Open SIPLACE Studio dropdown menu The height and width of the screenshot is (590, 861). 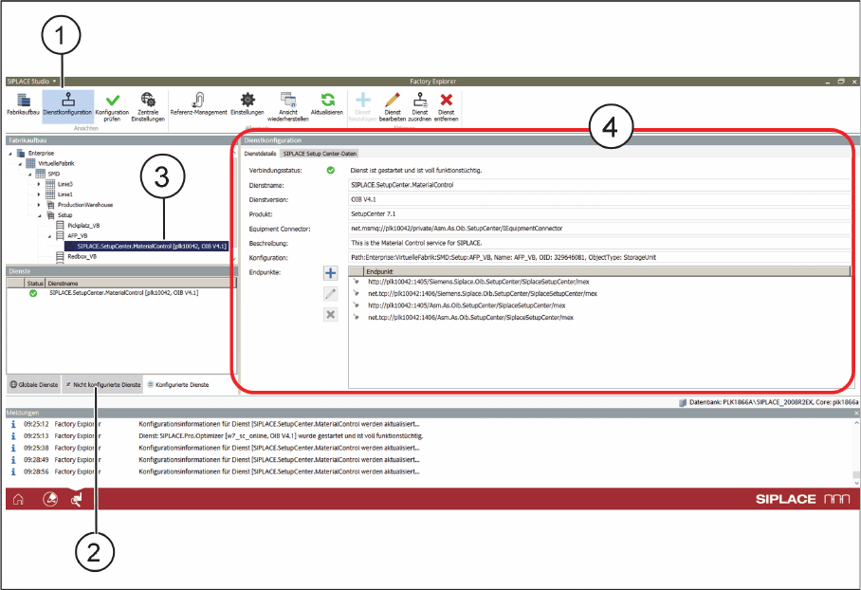coord(32,82)
